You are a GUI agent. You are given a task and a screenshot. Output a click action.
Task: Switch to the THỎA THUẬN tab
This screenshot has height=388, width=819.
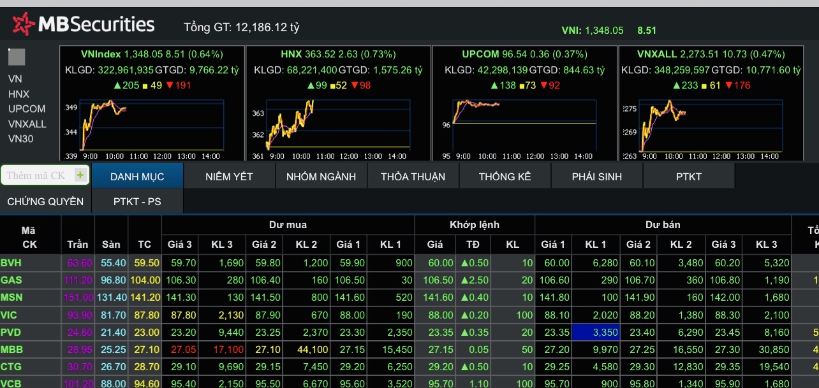coord(413,176)
